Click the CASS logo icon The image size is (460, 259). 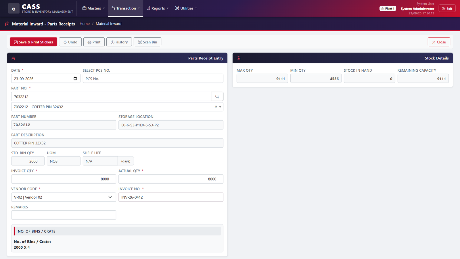click(x=14, y=9)
